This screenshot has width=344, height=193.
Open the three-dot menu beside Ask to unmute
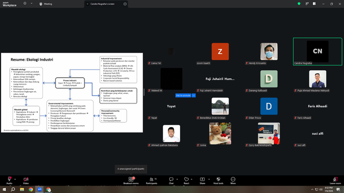pos(193,95)
